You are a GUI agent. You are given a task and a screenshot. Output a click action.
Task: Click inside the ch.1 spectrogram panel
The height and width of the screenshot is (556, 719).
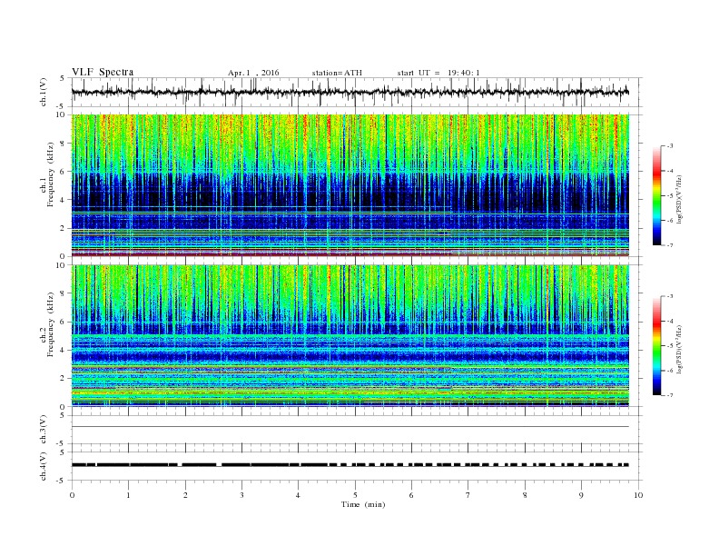350,185
